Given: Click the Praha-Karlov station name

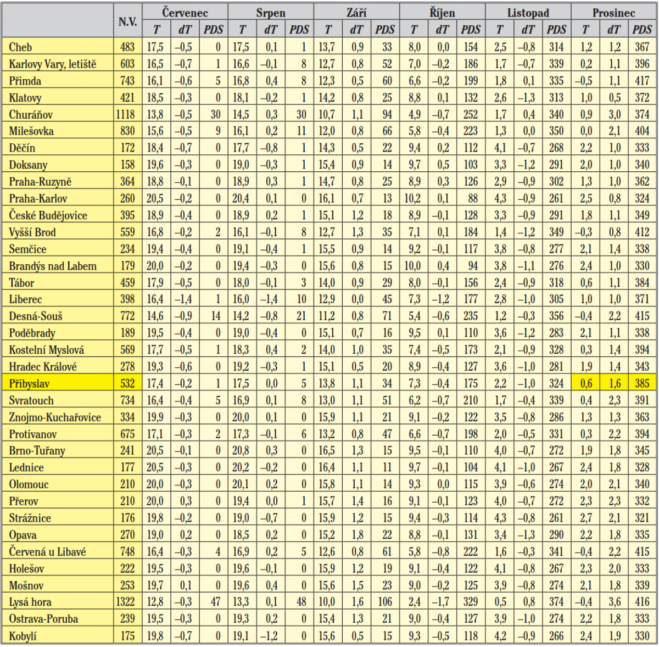Looking at the screenshot, I should (38, 199).
